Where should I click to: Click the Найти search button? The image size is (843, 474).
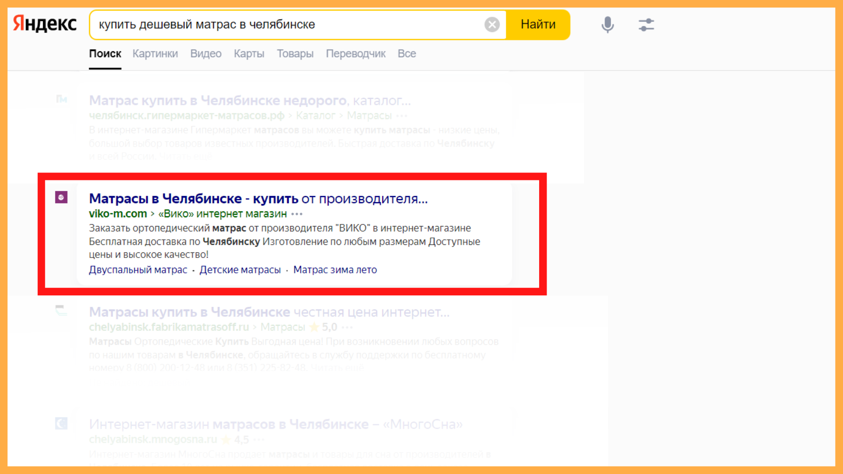(x=538, y=25)
